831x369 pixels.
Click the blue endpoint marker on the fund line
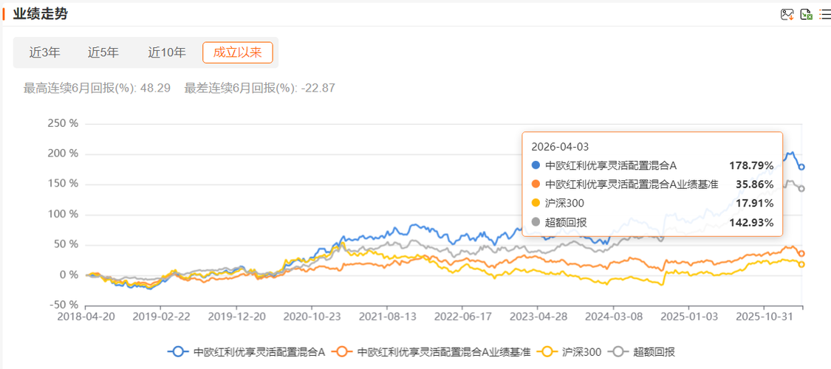click(802, 167)
